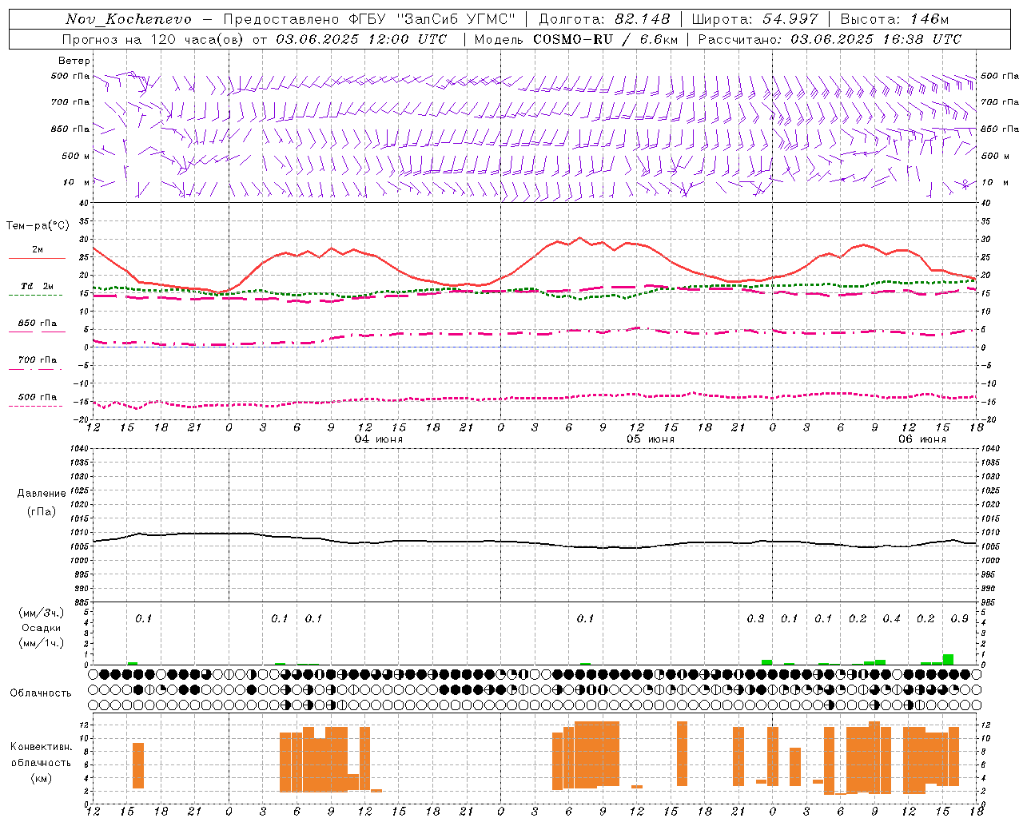
Task: Select the "(гПа)" unit label under Давление
Action: pyautogui.click(x=41, y=512)
